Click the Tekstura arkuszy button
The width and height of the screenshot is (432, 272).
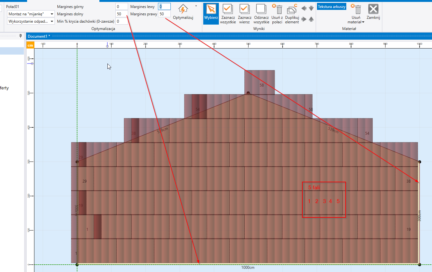pyautogui.click(x=331, y=7)
